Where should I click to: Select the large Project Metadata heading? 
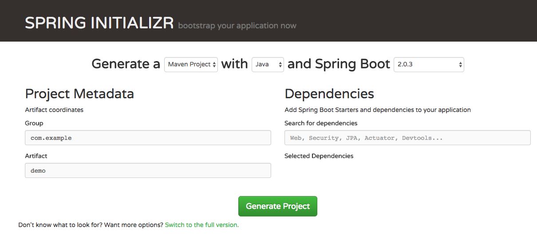[x=79, y=94]
